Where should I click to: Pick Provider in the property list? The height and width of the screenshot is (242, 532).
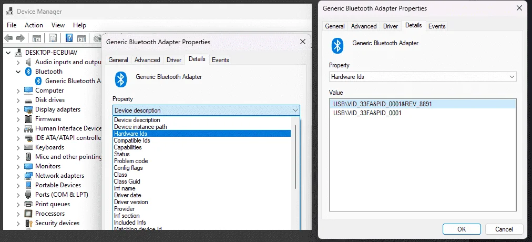[201, 209]
